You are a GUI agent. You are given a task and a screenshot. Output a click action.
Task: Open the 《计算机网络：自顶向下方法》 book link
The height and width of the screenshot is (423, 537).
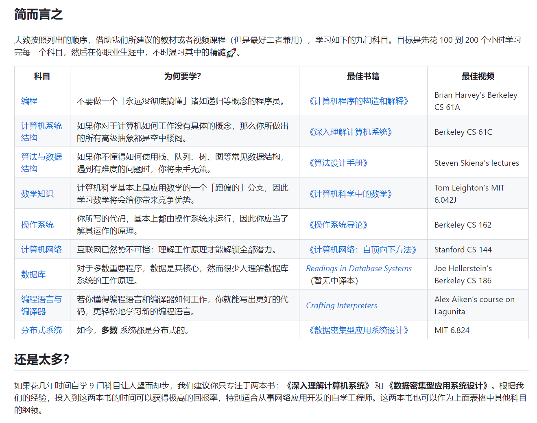[x=362, y=250]
